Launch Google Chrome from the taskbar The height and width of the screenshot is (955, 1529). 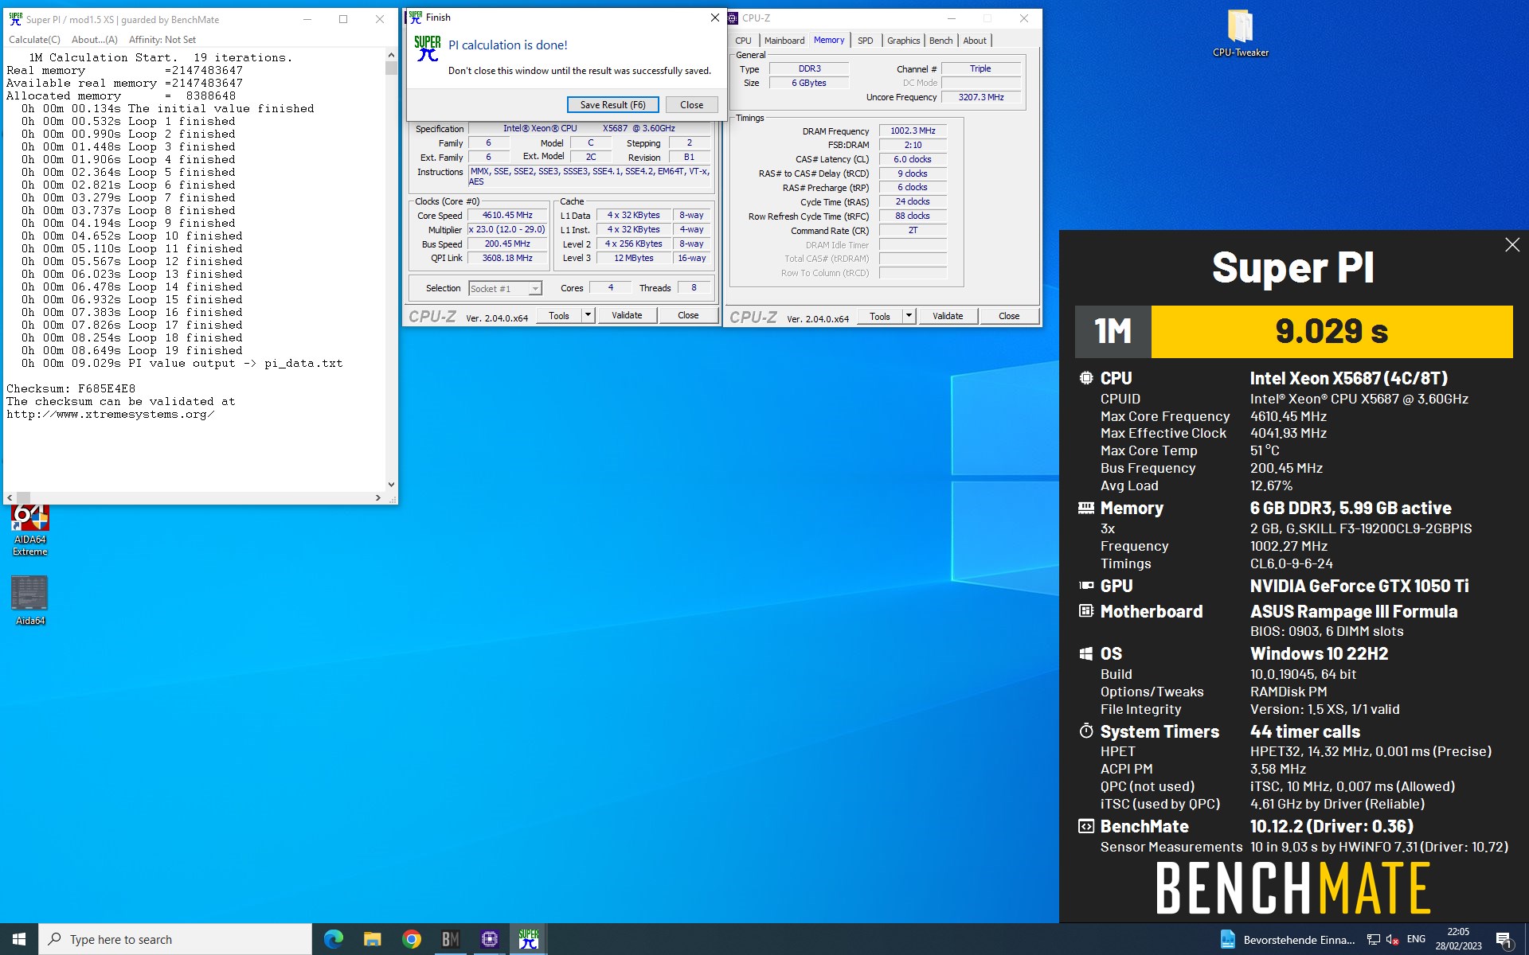click(x=411, y=939)
